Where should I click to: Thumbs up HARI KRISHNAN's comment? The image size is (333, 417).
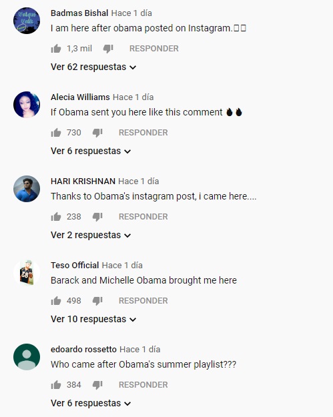(x=56, y=216)
